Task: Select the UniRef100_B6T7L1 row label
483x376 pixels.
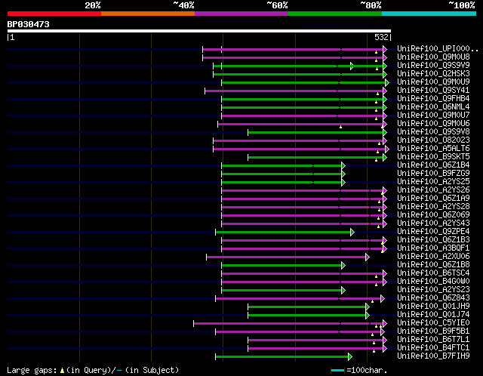Action: point(433,340)
